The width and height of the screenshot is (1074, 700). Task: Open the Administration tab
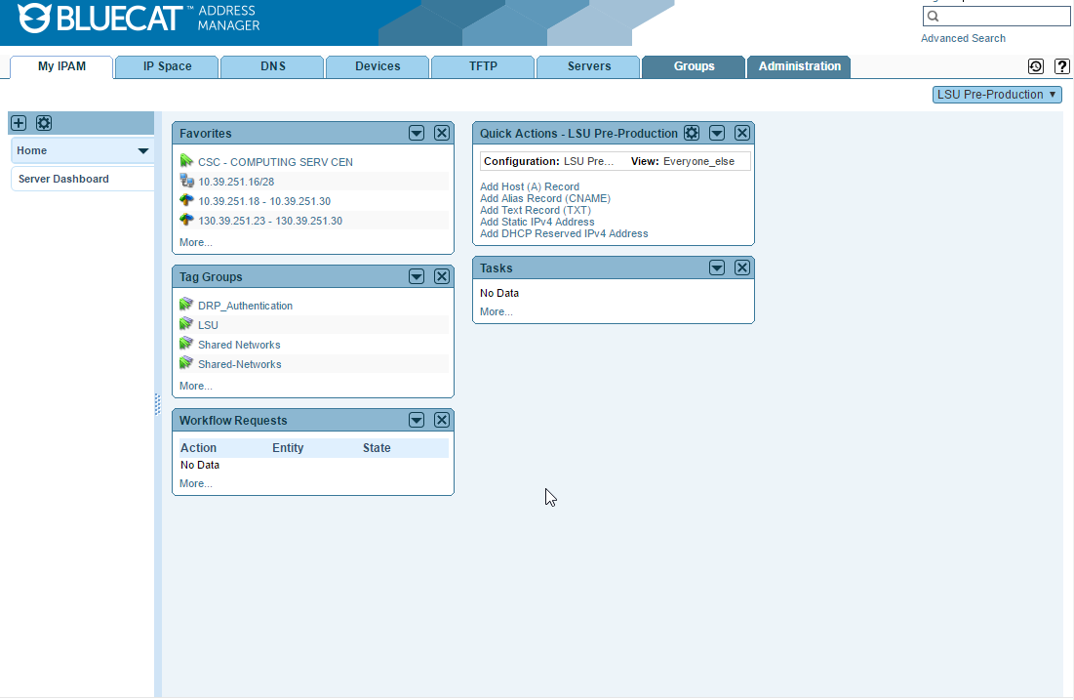[799, 66]
